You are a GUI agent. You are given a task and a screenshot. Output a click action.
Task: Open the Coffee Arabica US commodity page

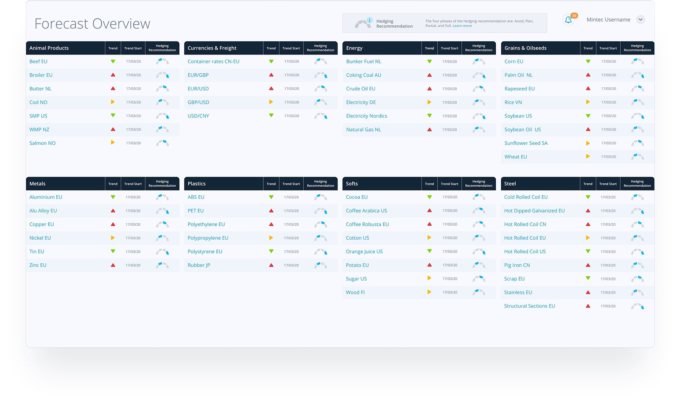click(x=366, y=211)
